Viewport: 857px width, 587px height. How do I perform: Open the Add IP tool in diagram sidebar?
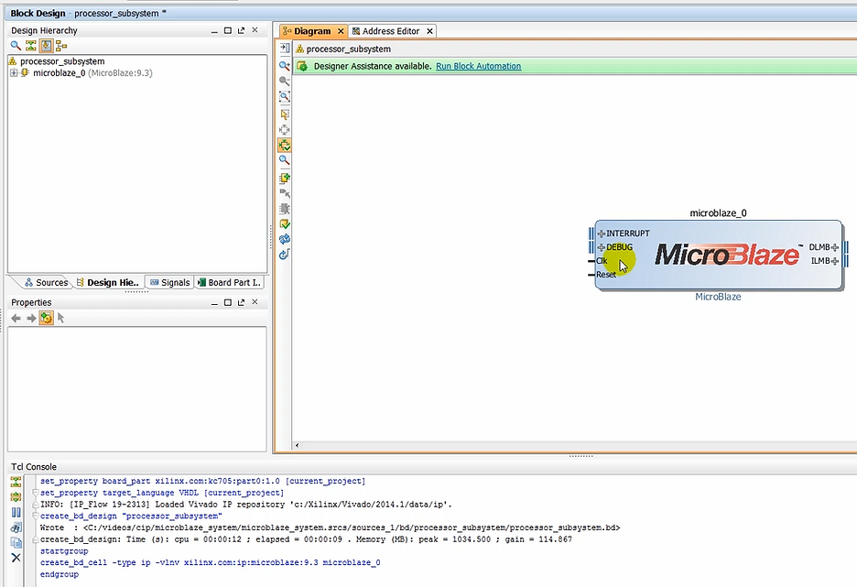[x=284, y=180]
